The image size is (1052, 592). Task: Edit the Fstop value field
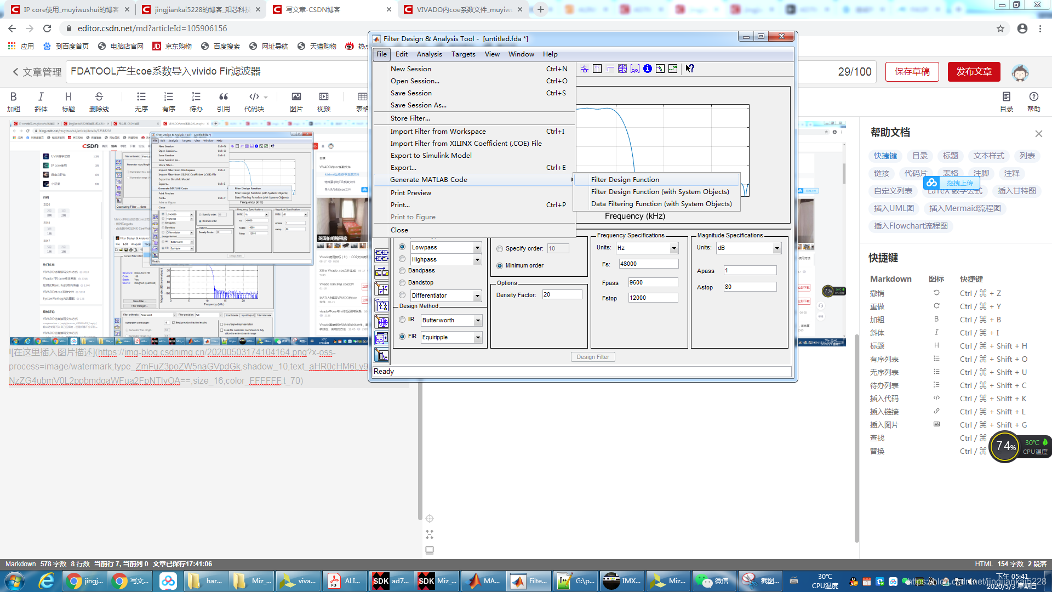653,298
